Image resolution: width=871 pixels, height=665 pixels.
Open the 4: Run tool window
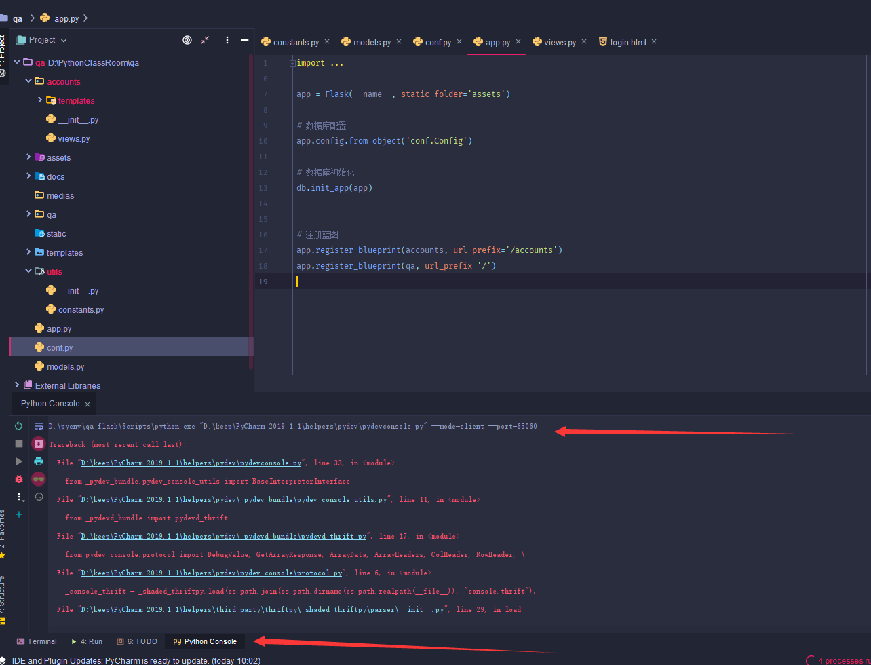click(x=86, y=641)
